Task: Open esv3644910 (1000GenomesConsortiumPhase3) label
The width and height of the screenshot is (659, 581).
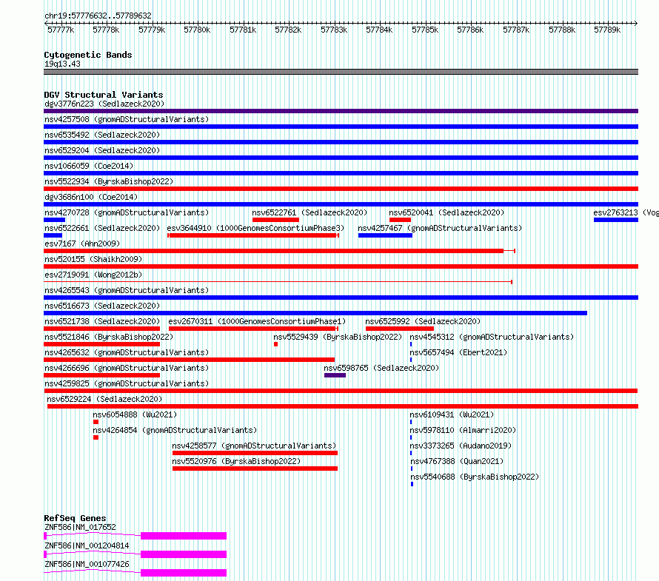Action: pyautogui.click(x=255, y=228)
